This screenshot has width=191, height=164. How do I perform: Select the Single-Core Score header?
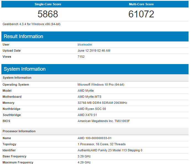point(48,4)
